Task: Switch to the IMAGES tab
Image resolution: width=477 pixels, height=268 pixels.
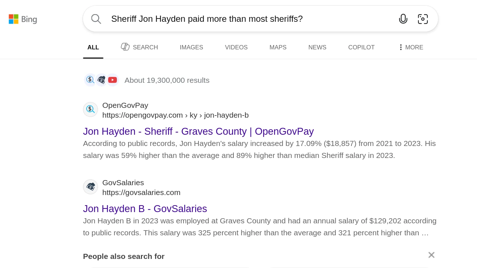Action: pos(191,47)
